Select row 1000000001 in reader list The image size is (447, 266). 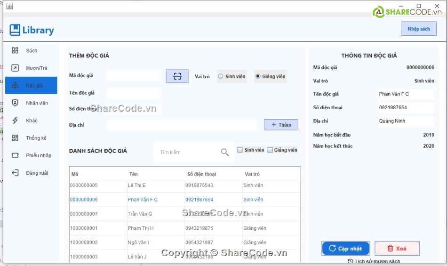185,228
